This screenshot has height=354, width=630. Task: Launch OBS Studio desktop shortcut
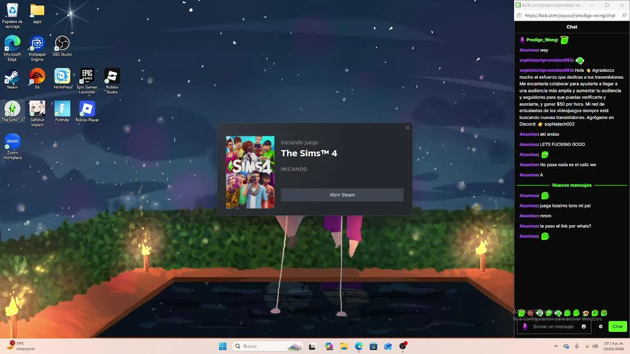pyautogui.click(x=62, y=46)
